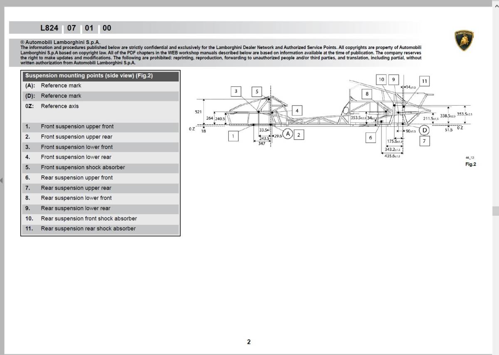Click the 'Fig.2' caption
The image size is (499, 355).
click(470, 164)
